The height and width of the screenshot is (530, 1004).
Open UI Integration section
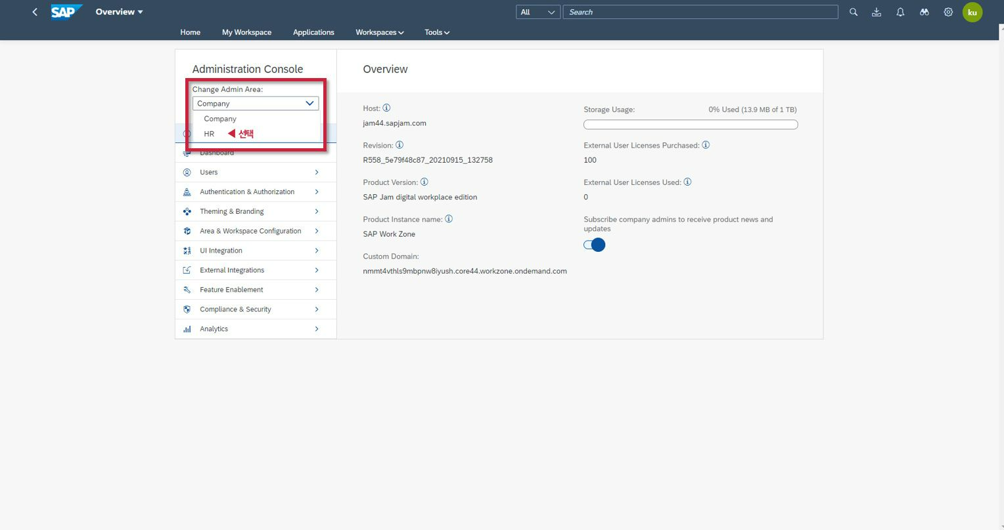256,251
